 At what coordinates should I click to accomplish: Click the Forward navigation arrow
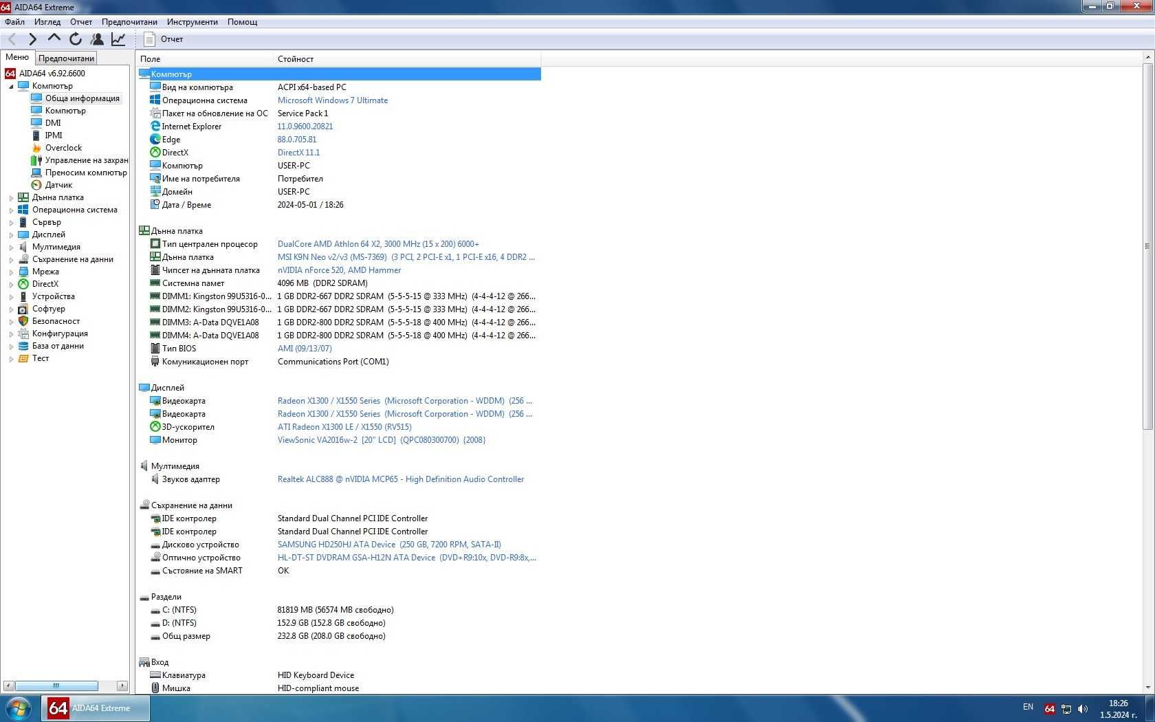tap(32, 39)
